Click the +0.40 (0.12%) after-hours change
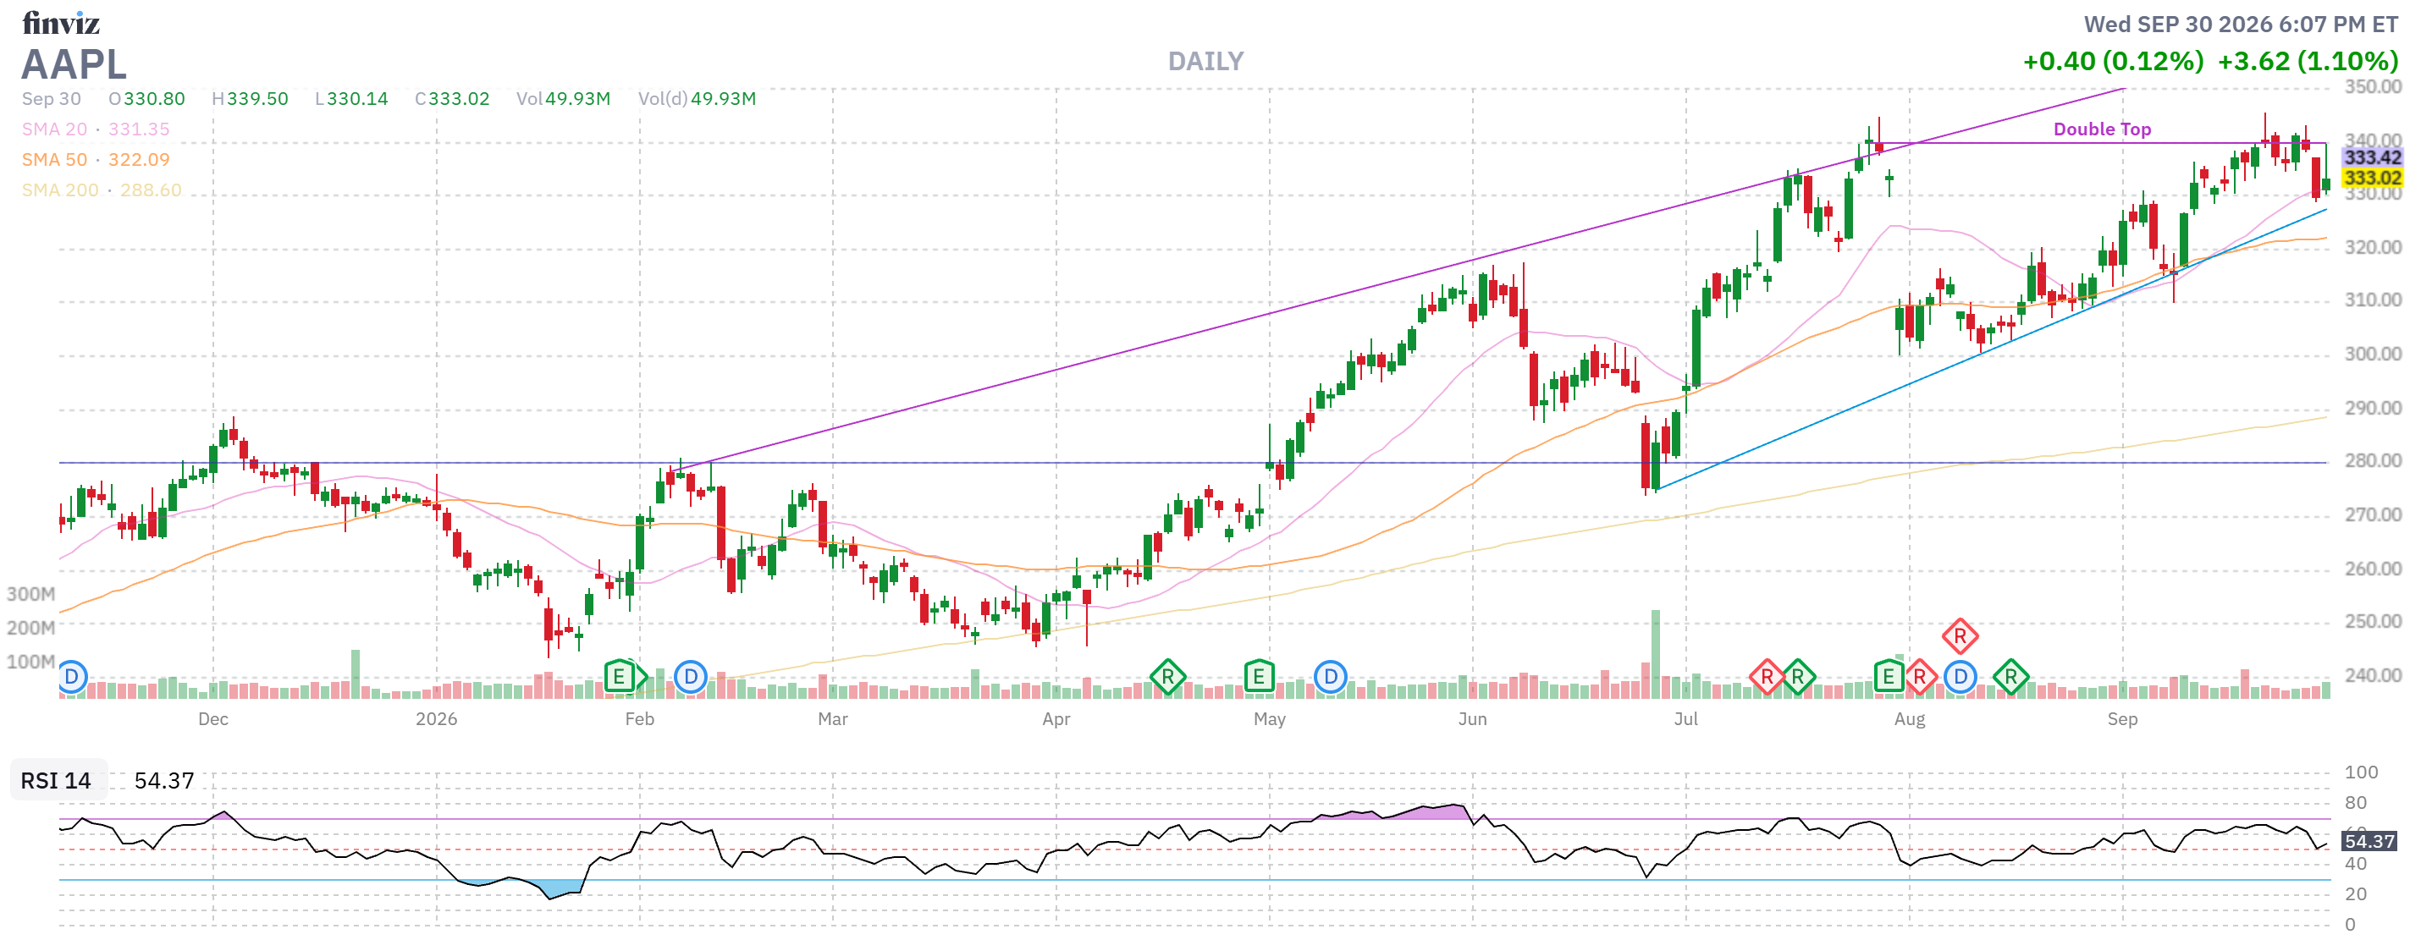 [2113, 61]
